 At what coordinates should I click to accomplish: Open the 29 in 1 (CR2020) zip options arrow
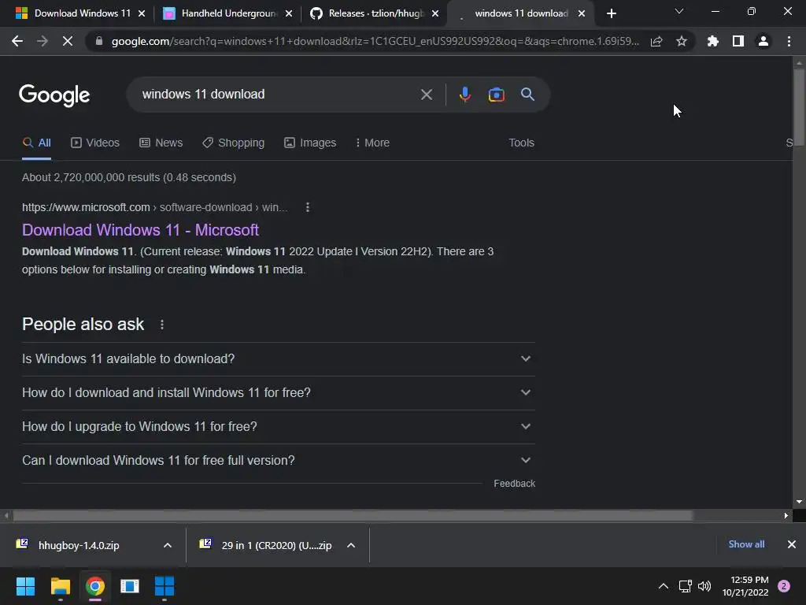[351, 545]
